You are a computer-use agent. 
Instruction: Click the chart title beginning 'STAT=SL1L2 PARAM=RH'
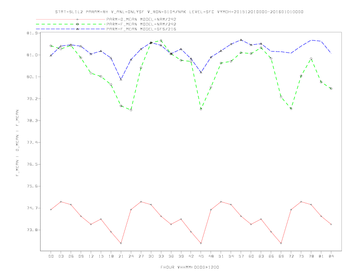tap(179, 12)
